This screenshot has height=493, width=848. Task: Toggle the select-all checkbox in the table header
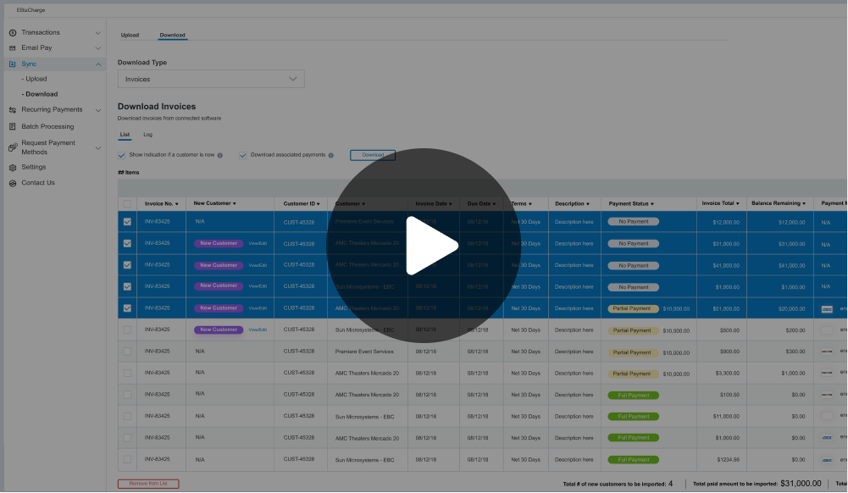(x=127, y=203)
